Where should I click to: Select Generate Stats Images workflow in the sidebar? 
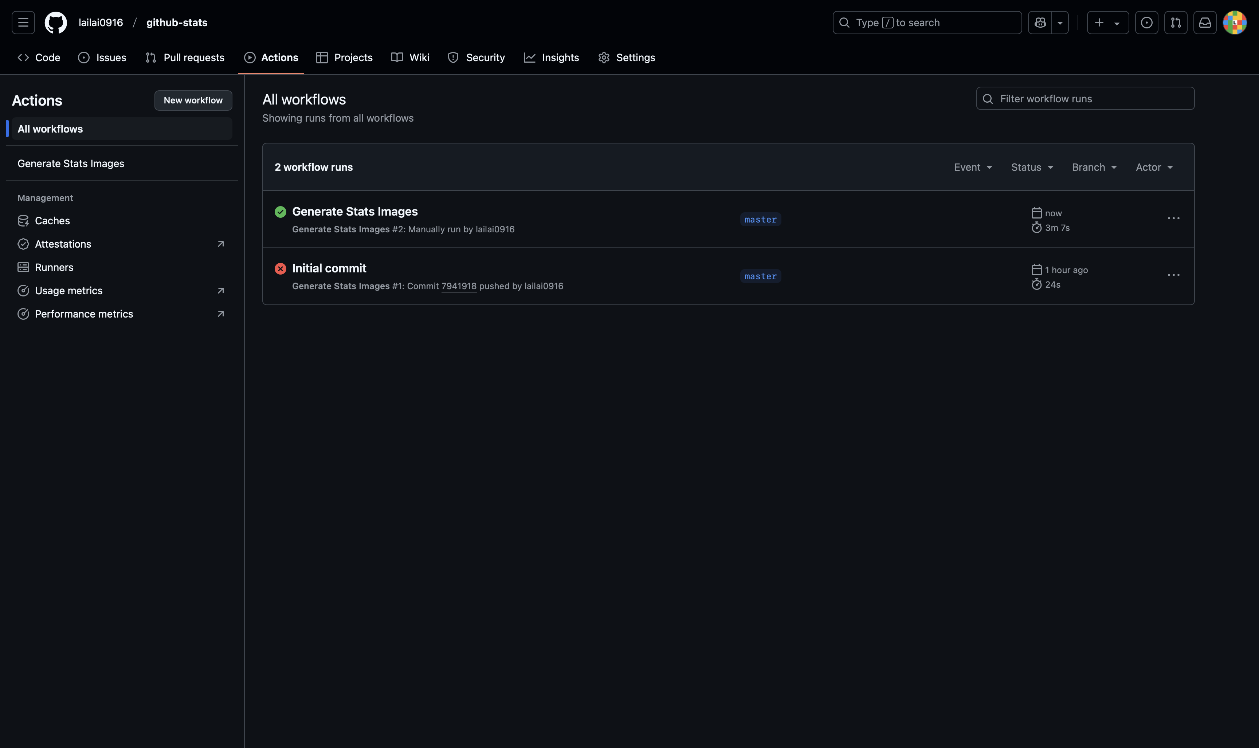(x=71, y=163)
